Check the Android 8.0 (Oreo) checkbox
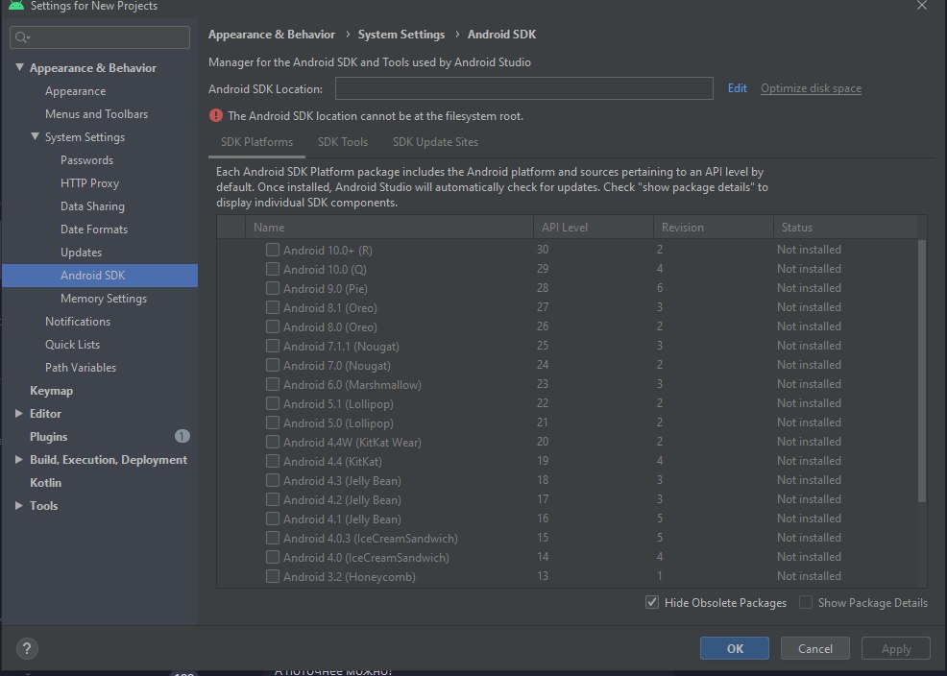 (x=273, y=326)
